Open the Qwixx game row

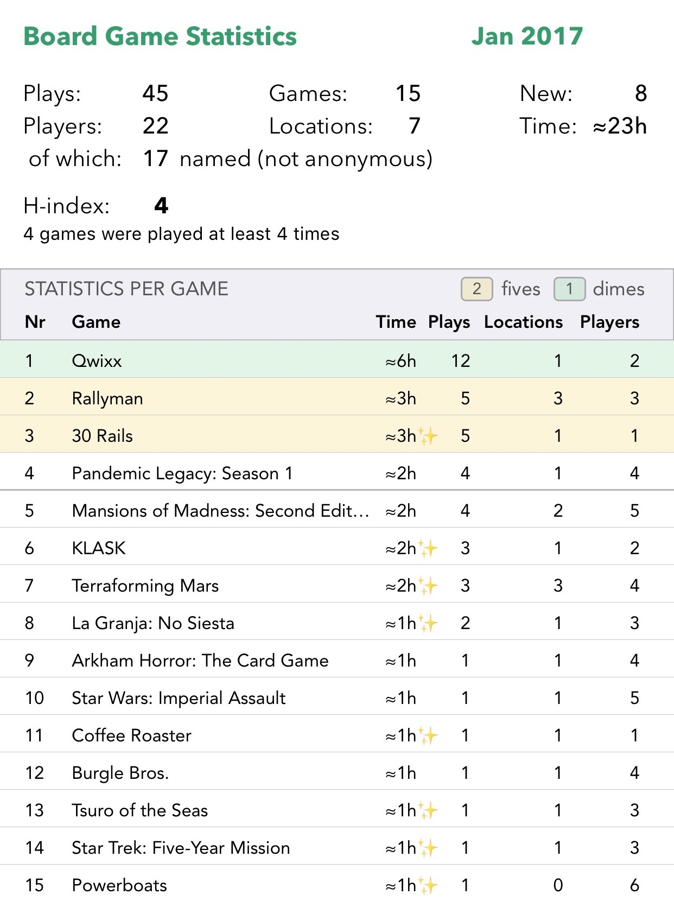(x=97, y=361)
